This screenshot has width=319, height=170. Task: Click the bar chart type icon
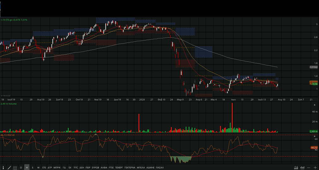pyautogui.click(x=303, y=167)
